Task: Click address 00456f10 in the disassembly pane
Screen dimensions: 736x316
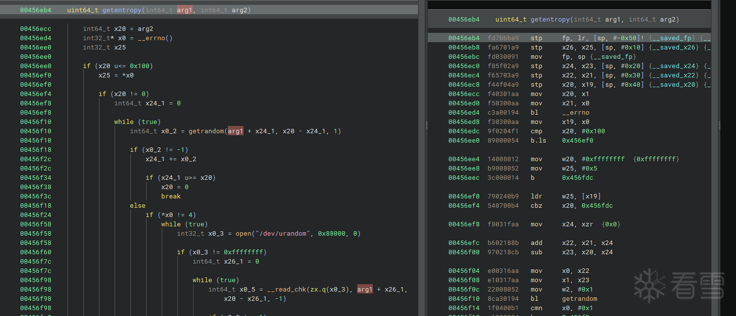Action: coord(464,299)
